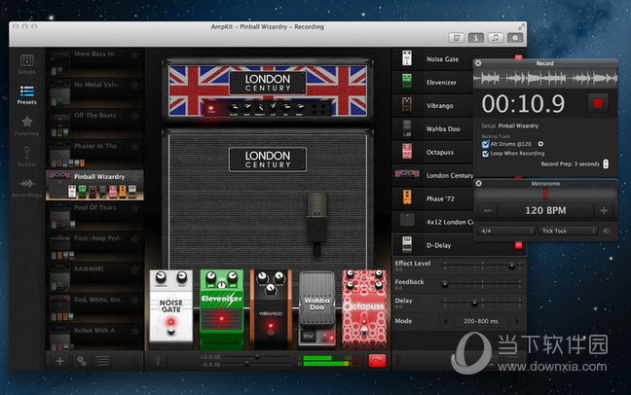Select the Red, White, Blu preset

click(95, 308)
